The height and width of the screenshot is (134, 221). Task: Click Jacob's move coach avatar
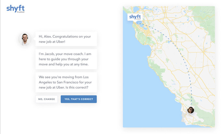(25, 39)
